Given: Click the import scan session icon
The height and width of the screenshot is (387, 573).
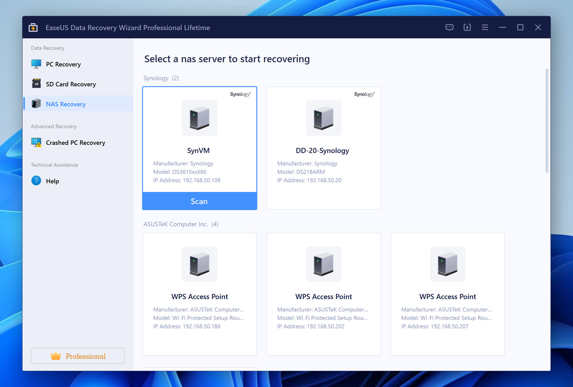Looking at the screenshot, I should pyautogui.click(x=467, y=27).
